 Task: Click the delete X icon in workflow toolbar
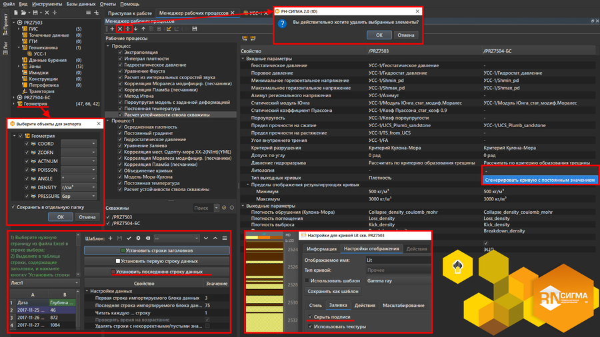point(120,29)
